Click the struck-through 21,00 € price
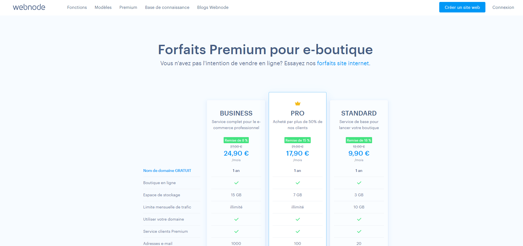 (297, 147)
